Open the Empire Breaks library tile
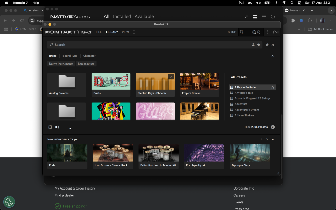 coord(200,85)
